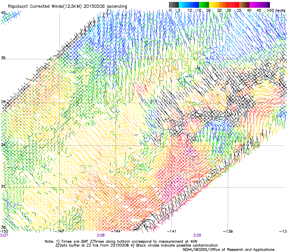Click the brown 35-40 knots legend swatch
The width and height of the screenshot is (287, 252).
coord(244,5)
